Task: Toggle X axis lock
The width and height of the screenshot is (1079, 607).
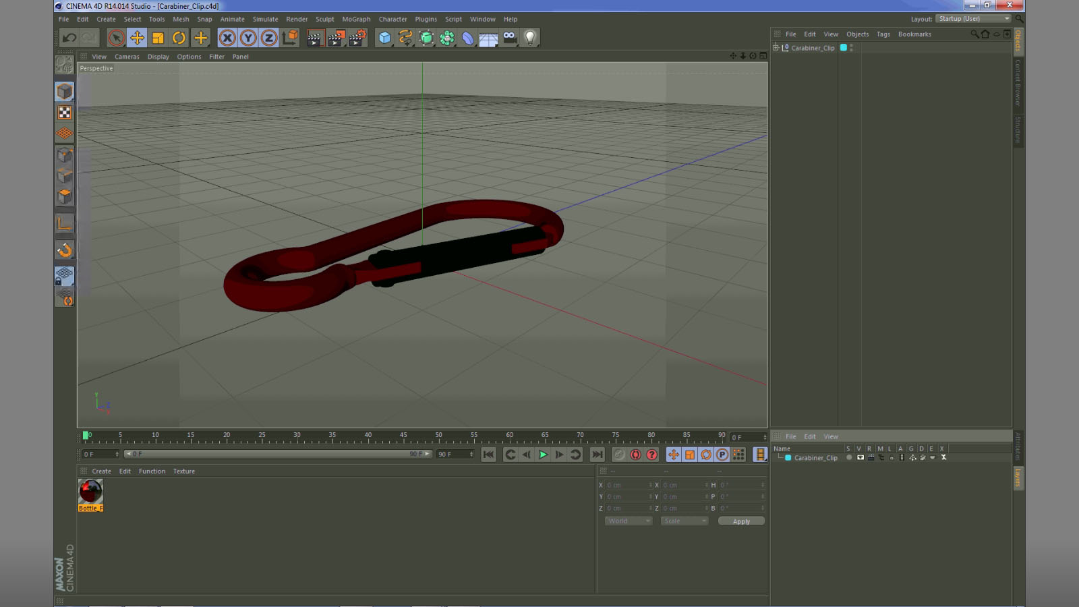Action: [x=227, y=38]
